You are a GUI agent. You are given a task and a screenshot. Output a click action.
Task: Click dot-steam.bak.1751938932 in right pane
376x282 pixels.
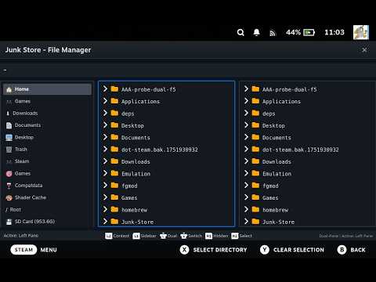(x=301, y=150)
